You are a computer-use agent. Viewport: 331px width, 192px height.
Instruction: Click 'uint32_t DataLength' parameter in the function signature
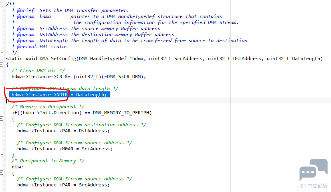click(293, 59)
